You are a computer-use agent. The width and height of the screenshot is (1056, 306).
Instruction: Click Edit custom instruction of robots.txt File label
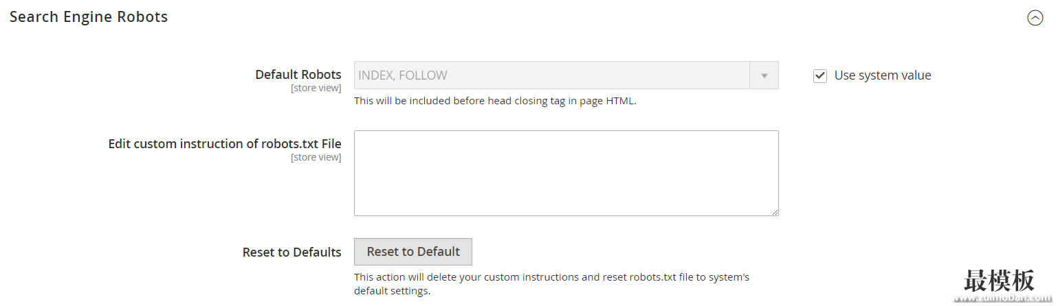click(x=225, y=143)
